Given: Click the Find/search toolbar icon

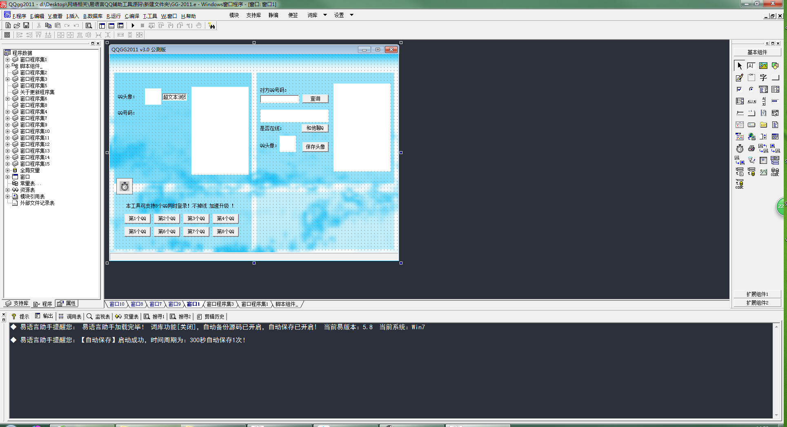Looking at the screenshot, I should [x=89, y=25].
